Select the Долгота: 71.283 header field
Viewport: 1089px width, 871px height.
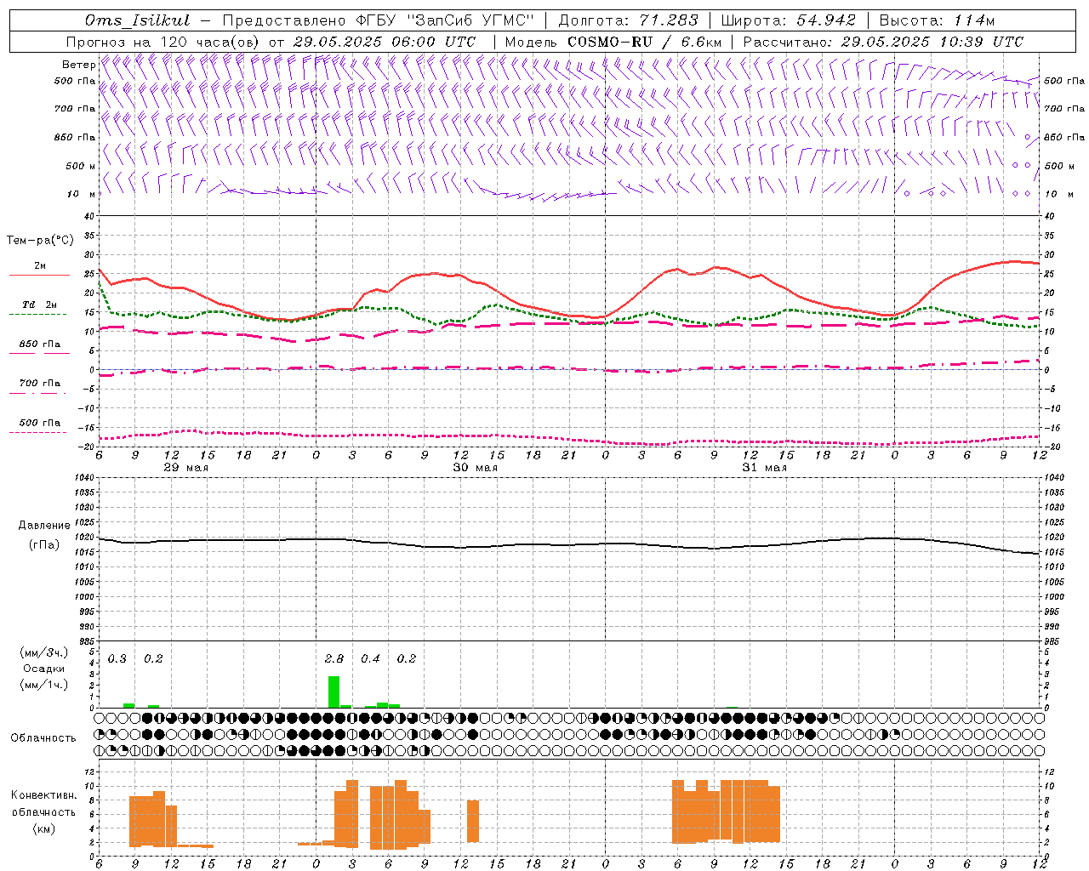click(x=628, y=20)
